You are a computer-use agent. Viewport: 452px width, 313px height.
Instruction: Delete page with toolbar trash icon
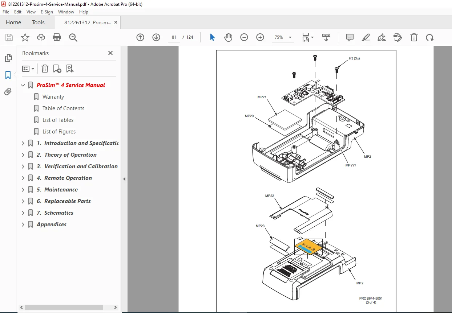(414, 37)
